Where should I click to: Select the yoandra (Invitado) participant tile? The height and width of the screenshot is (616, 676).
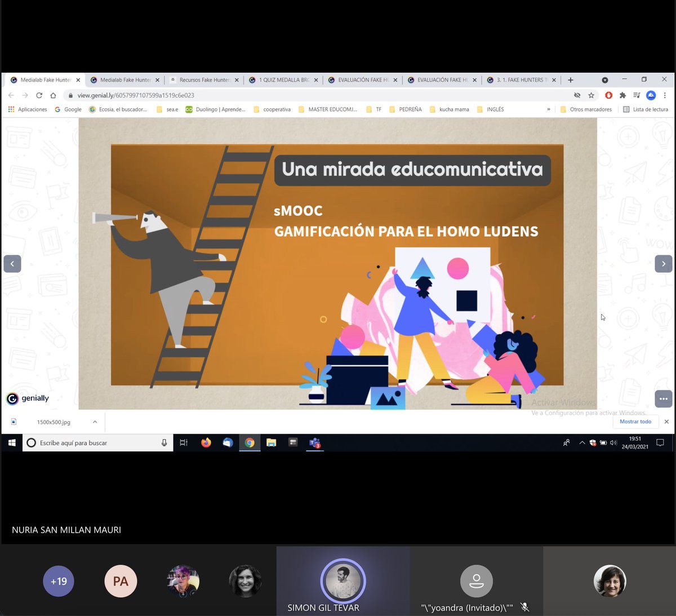[x=477, y=581]
